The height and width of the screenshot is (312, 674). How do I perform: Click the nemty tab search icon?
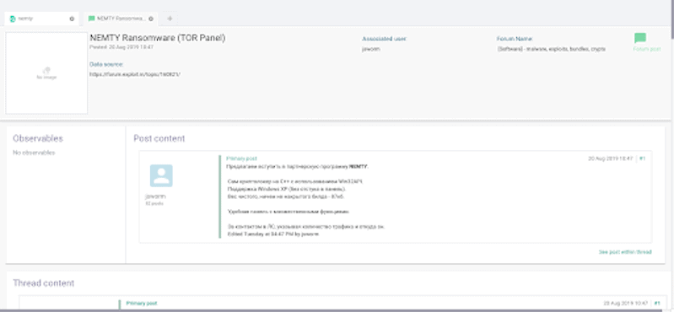coord(13,19)
